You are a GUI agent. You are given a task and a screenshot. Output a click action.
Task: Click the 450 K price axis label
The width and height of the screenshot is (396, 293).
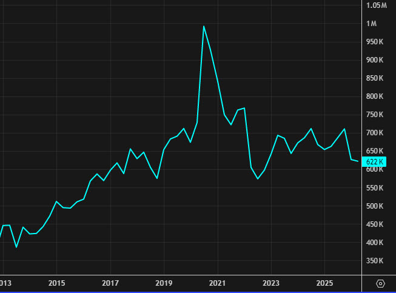coord(375,224)
